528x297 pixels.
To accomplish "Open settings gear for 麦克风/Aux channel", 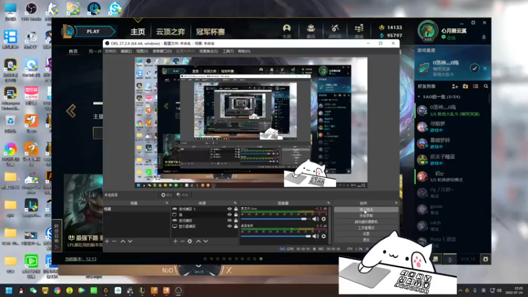I will [323, 219].
